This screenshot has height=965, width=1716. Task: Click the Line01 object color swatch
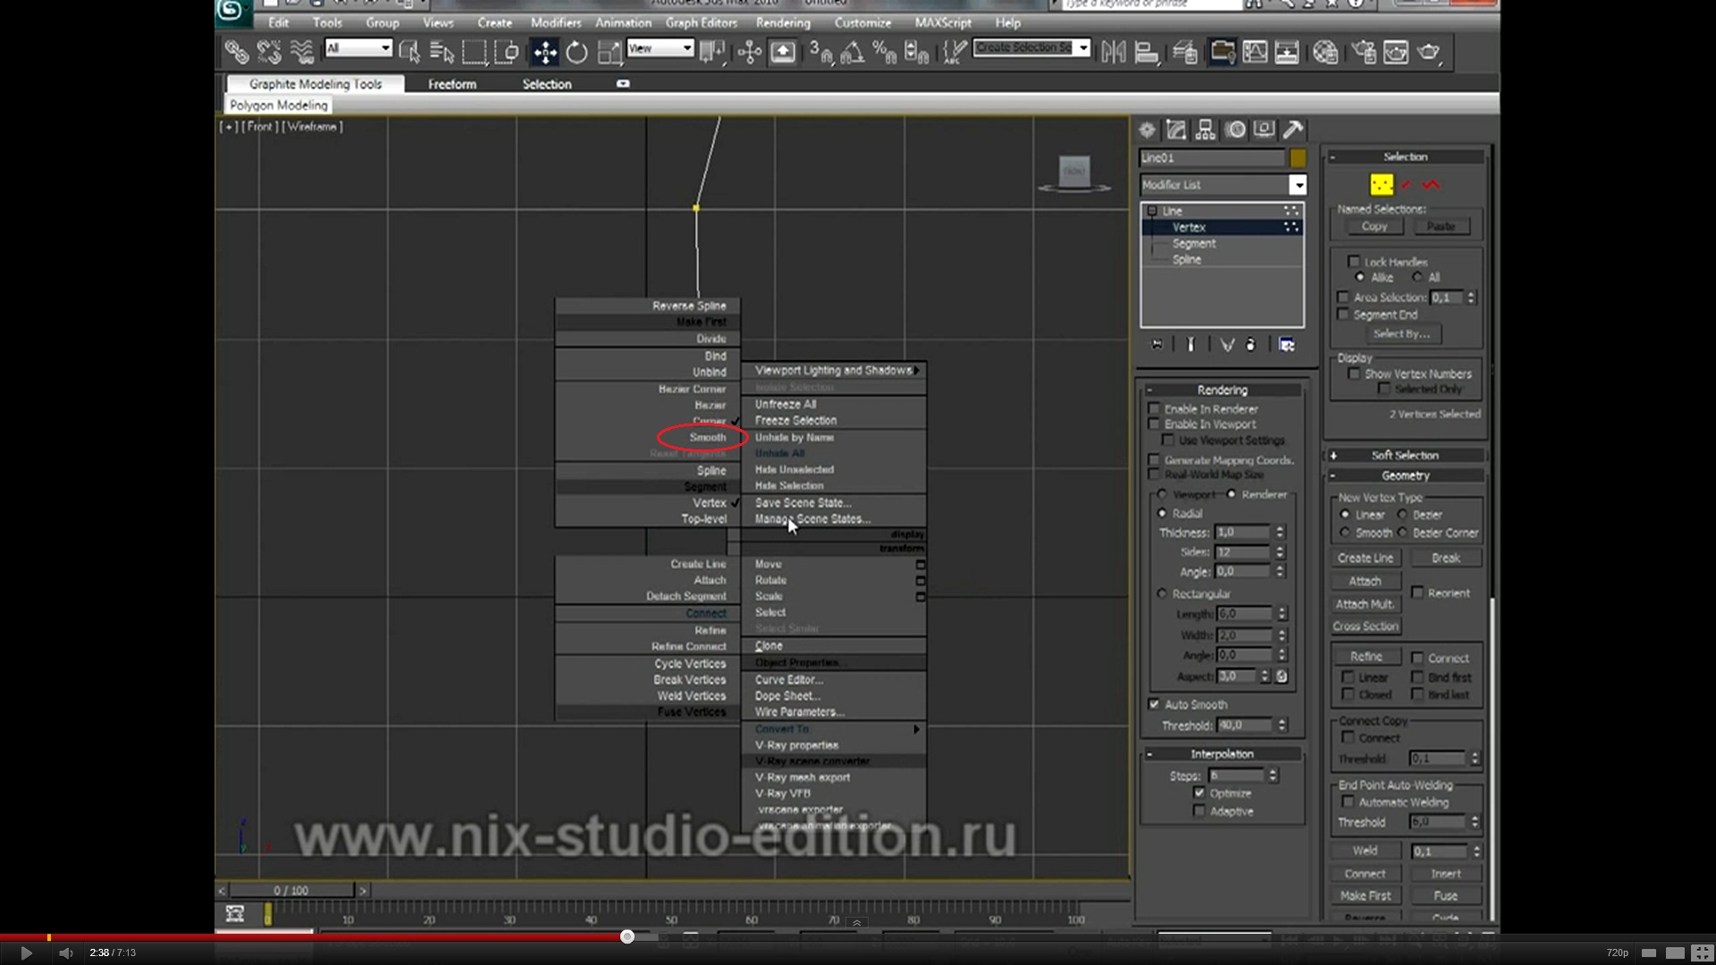(x=1298, y=158)
